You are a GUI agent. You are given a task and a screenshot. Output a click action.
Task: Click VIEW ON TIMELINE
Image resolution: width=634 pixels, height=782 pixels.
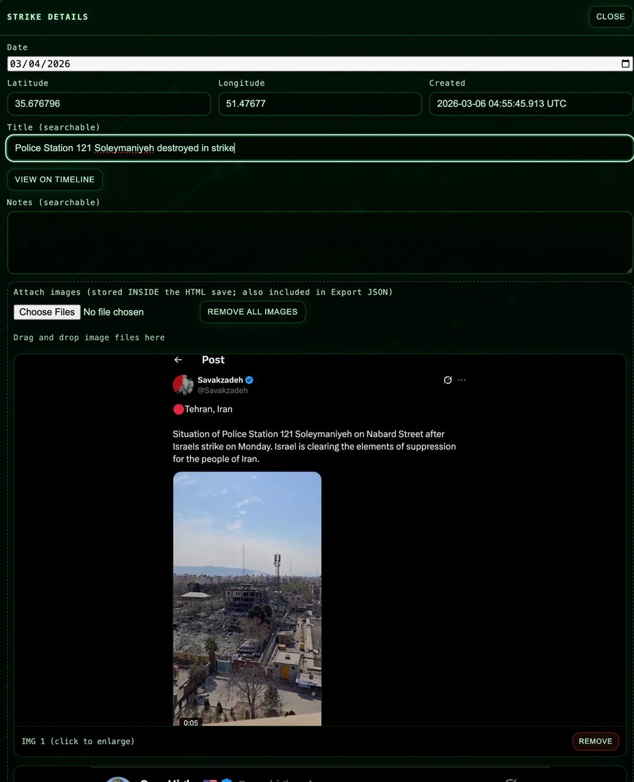pyautogui.click(x=55, y=179)
